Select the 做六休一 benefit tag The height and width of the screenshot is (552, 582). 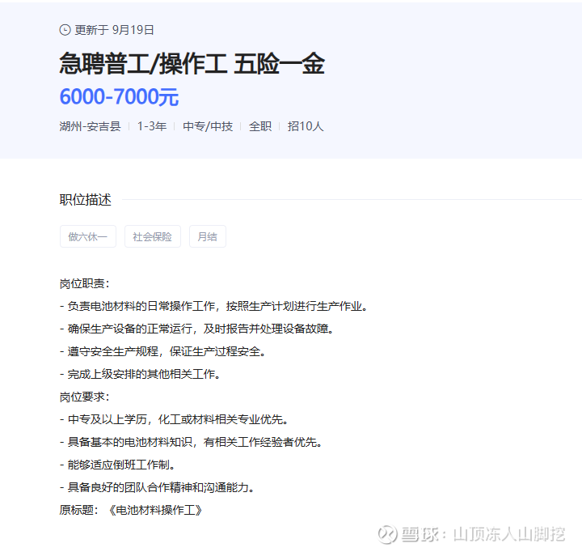88,236
